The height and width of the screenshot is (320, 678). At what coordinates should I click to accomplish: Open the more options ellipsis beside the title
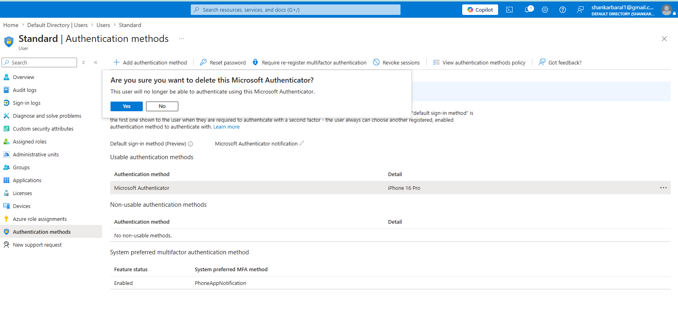(181, 39)
